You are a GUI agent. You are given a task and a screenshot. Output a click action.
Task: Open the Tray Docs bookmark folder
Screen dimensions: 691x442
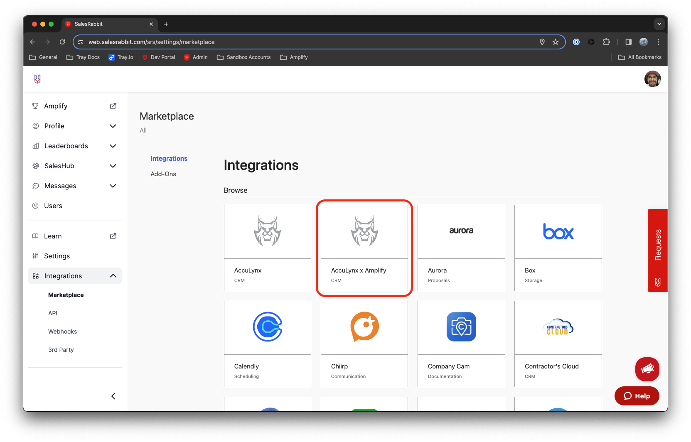(83, 57)
